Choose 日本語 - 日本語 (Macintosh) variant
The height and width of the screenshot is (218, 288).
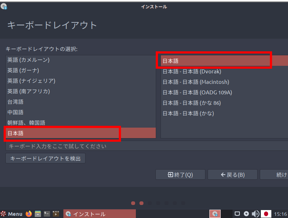click(x=224, y=82)
